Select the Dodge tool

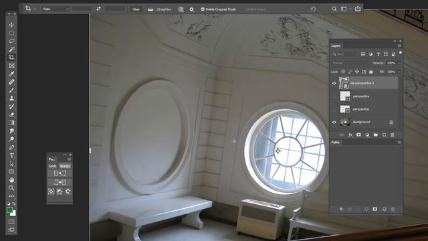point(11,139)
